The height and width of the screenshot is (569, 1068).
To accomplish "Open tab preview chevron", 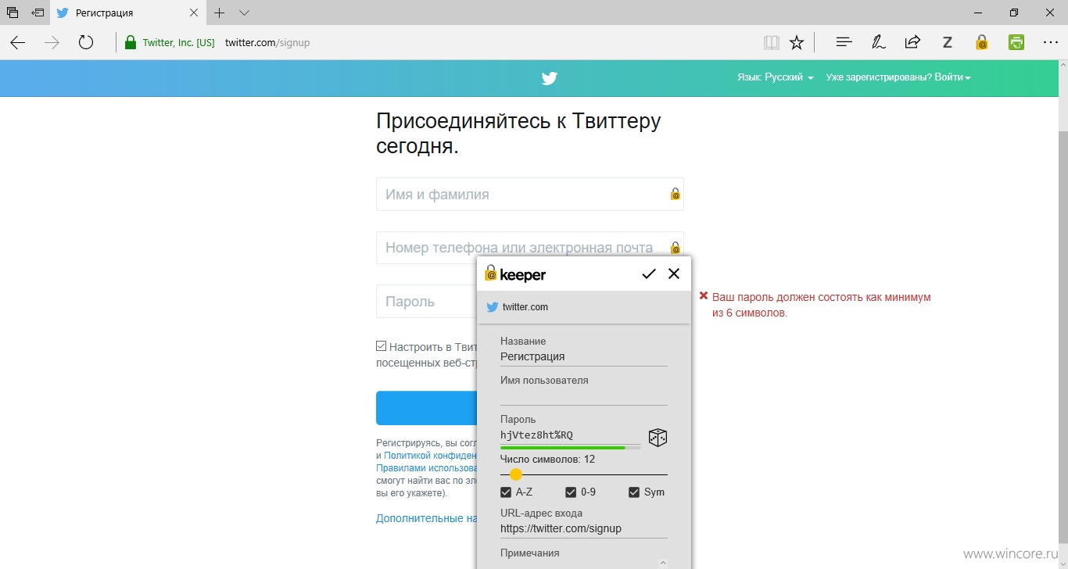I will click(244, 13).
